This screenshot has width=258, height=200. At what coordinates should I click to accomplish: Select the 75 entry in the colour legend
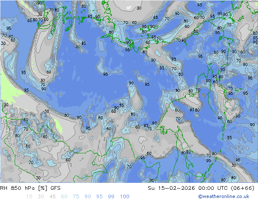coord(76,196)
